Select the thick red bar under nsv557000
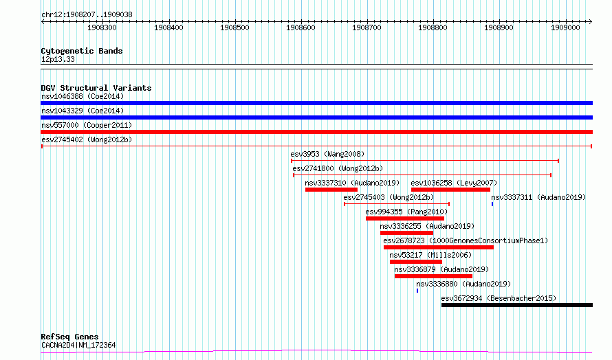Viewport: 612px width, 360px height. point(316,132)
